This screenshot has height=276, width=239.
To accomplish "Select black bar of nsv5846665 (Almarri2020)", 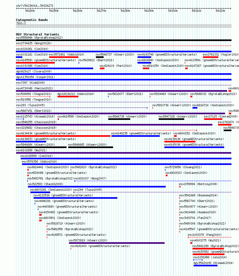I will click(90, 147).
